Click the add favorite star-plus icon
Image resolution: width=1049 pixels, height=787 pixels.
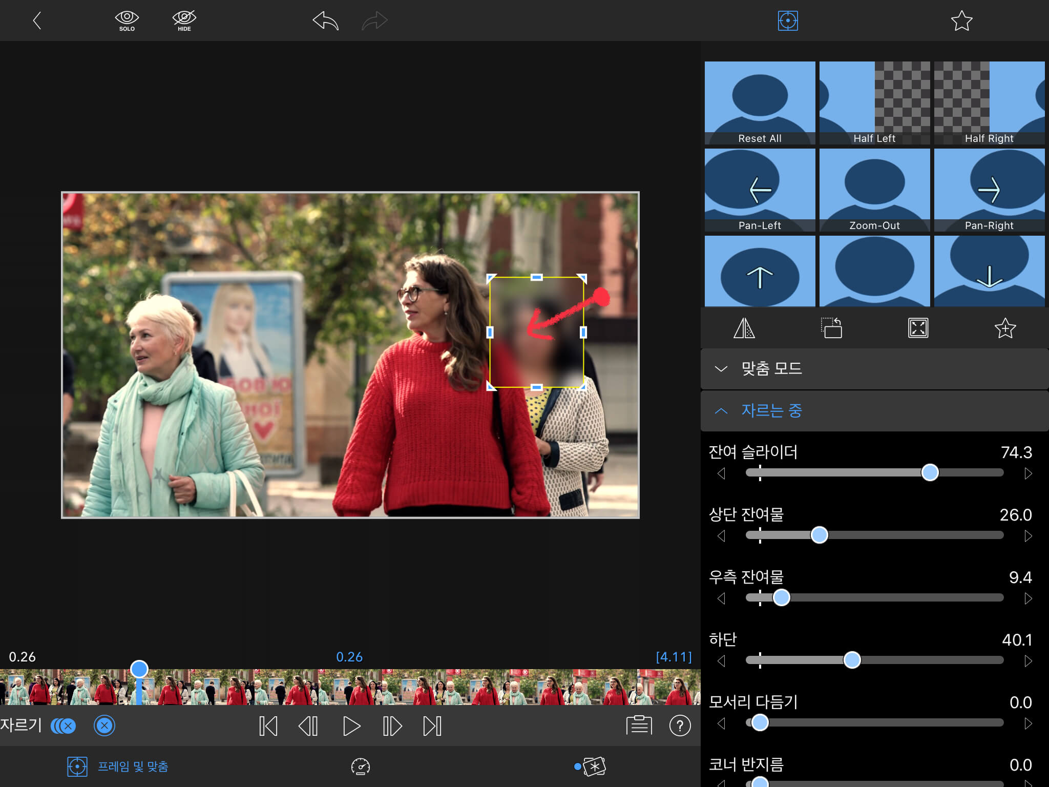pyautogui.click(x=1005, y=328)
